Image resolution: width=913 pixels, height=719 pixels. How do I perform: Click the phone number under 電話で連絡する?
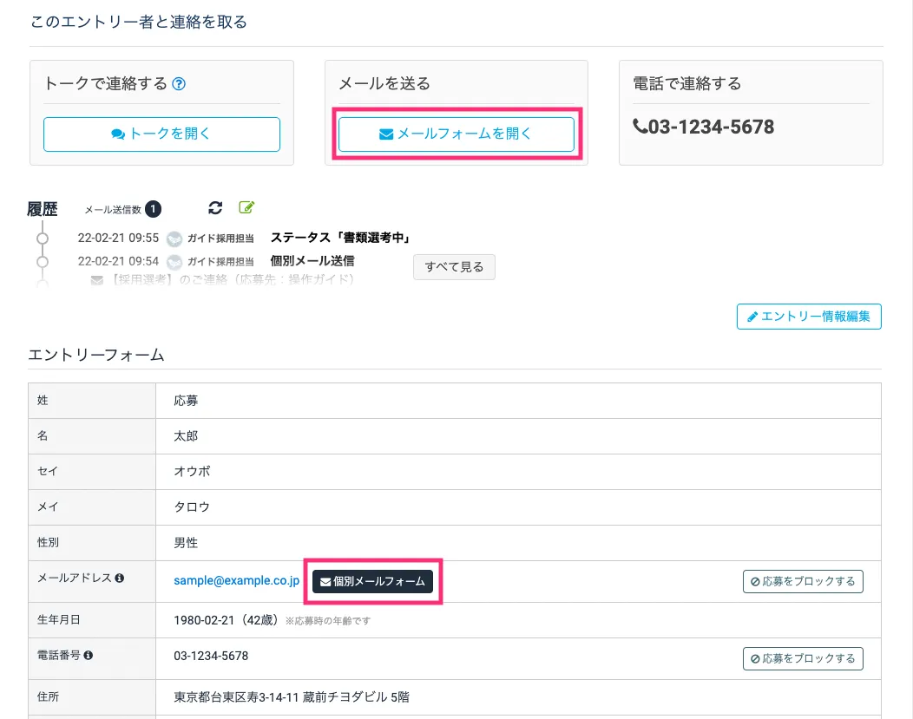coord(703,127)
